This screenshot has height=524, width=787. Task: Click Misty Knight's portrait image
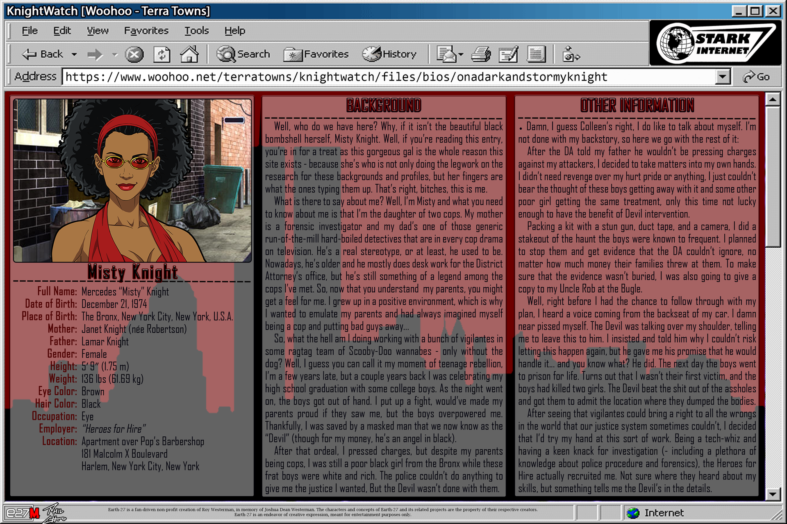tap(132, 180)
